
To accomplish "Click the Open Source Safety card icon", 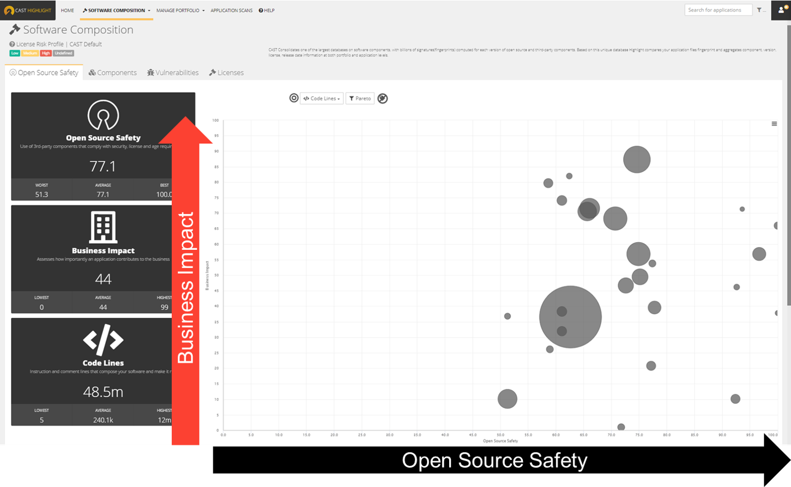I will (x=103, y=115).
